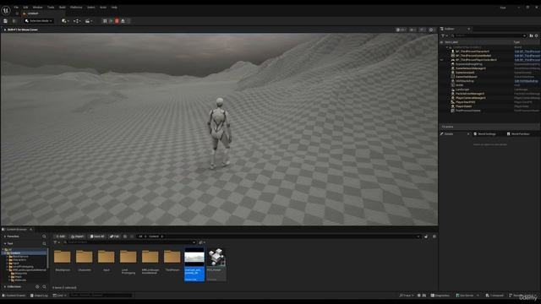Click the Fab button in Content Browser
This screenshot has height=304, width=541.
click(x=114, y=236)
